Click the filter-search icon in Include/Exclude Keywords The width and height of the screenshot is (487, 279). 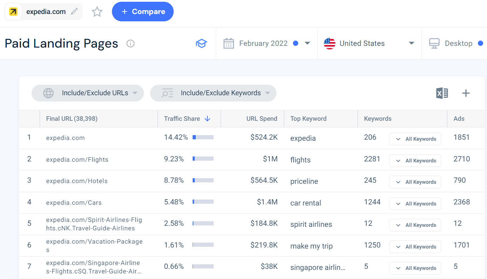tap(167, 93)
